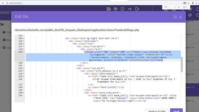The width and height of the screenshot is (199, 112).
Task: Open the browser extensions puzzle icon
Action: (193, 3)
